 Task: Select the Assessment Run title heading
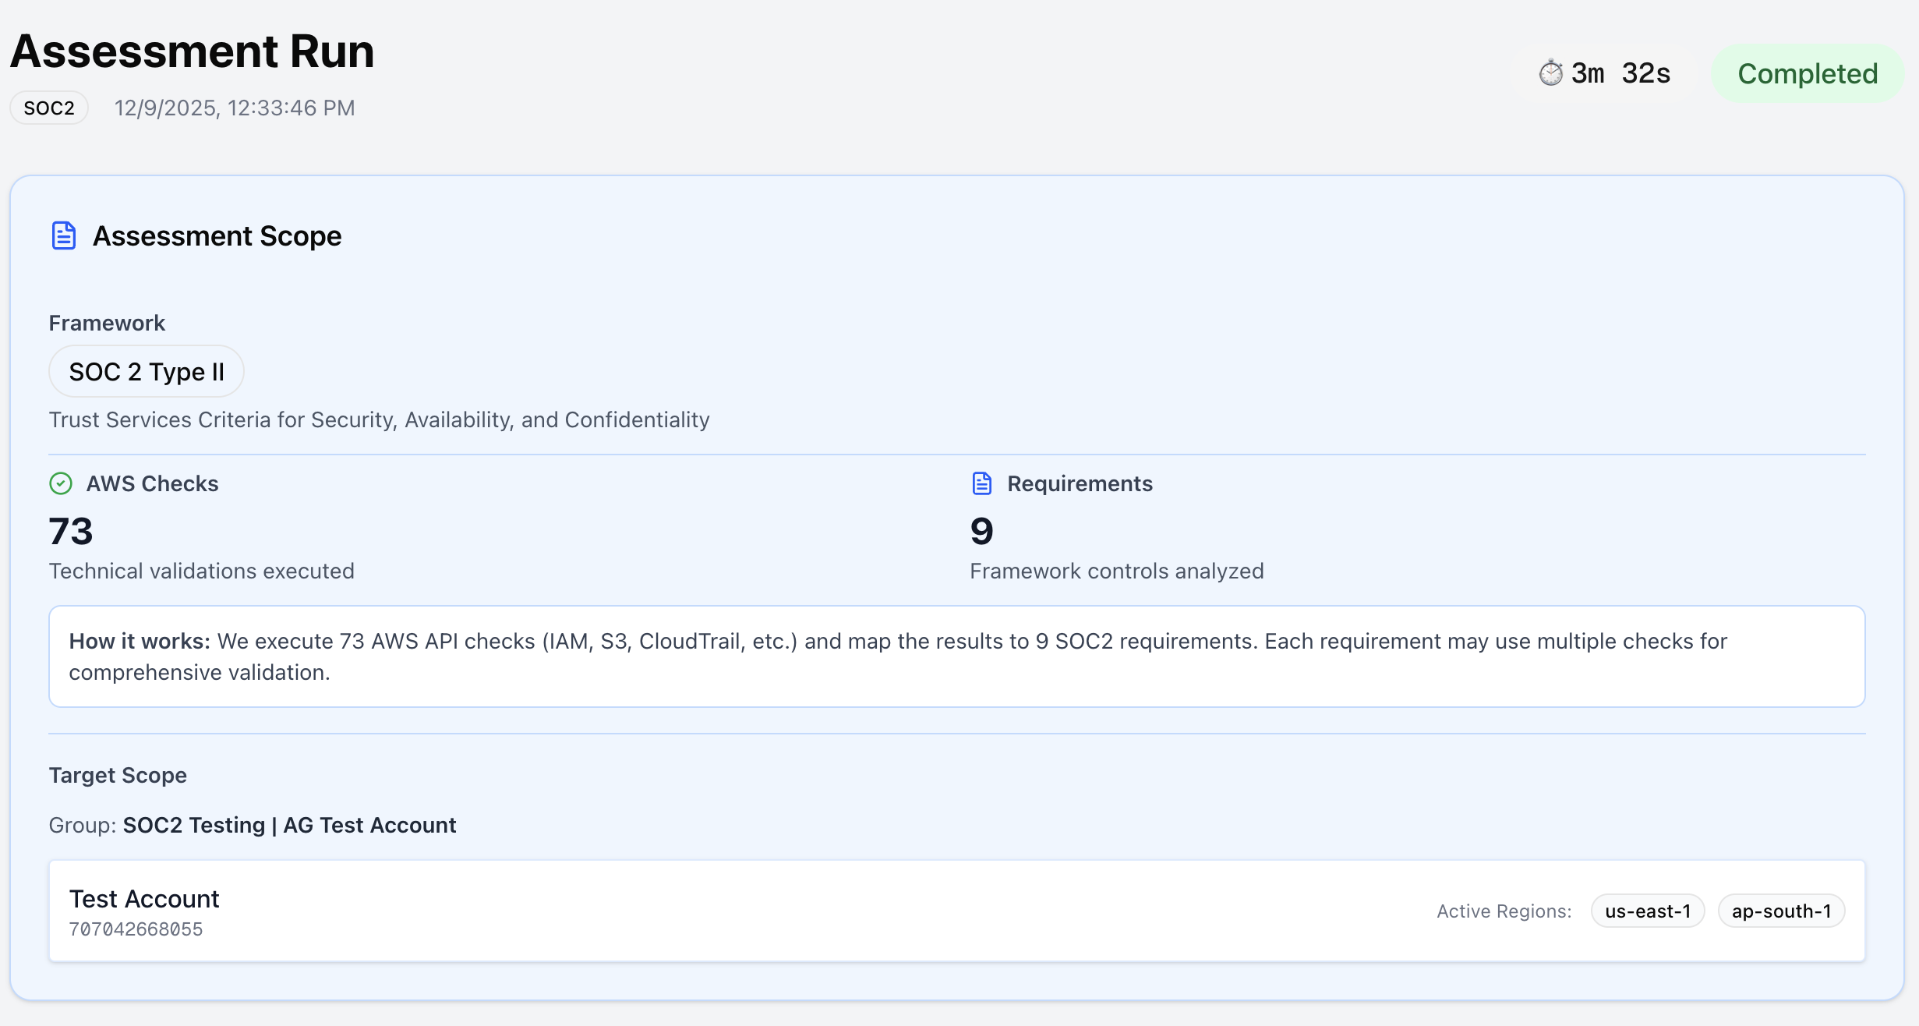(191, 51)
